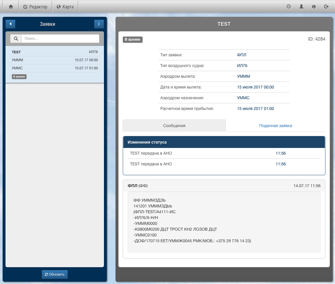This screenshot has width=335, height=284.
Task: Click the Изменения статуса header
Action: click(x=224, y=142)
